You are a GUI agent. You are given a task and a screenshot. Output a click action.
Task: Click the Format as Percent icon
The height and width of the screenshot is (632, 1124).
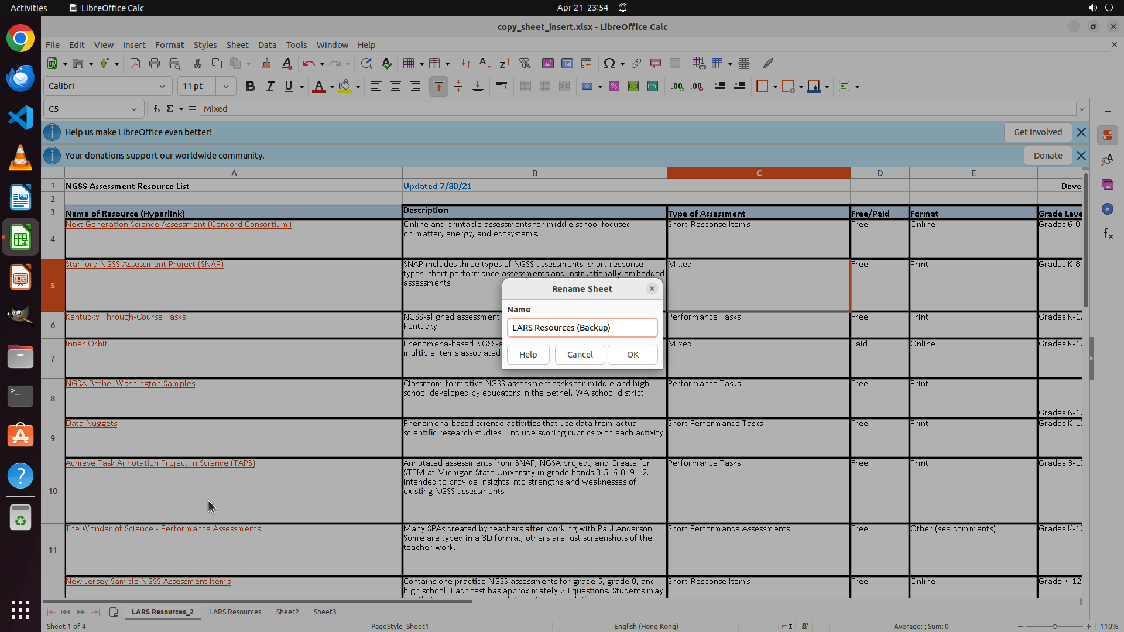(x=614, y=86)
